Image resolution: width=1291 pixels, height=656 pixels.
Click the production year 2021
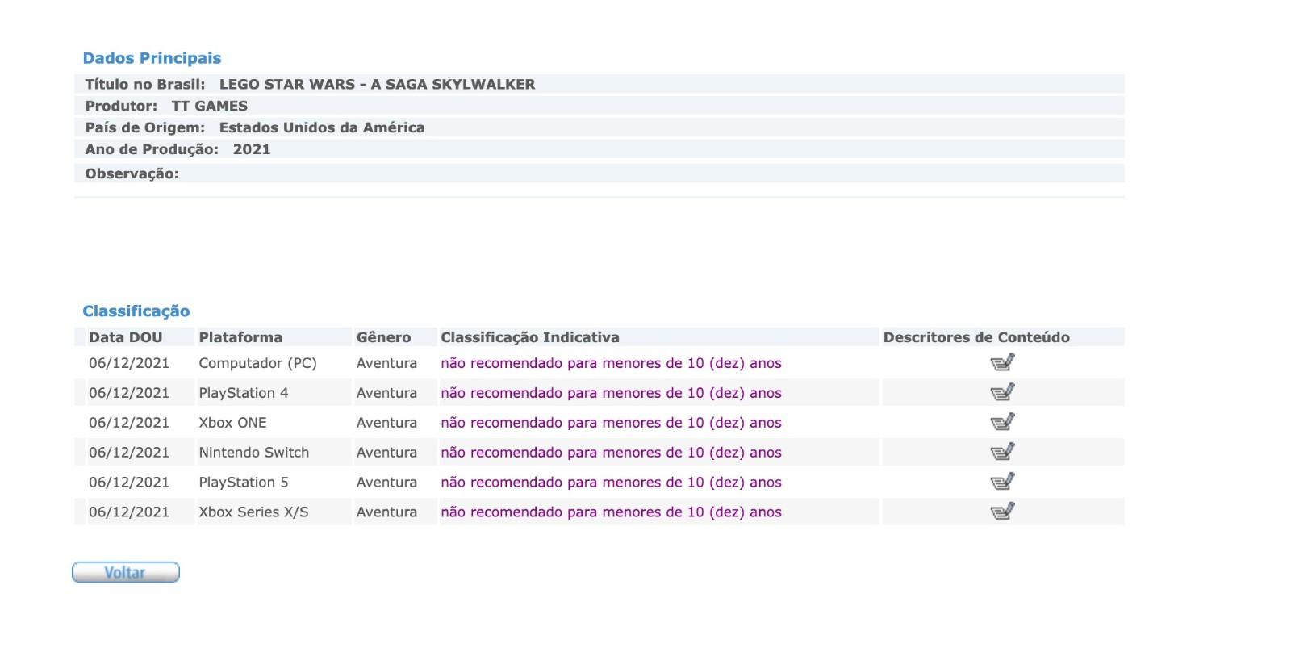click(252, 149)
